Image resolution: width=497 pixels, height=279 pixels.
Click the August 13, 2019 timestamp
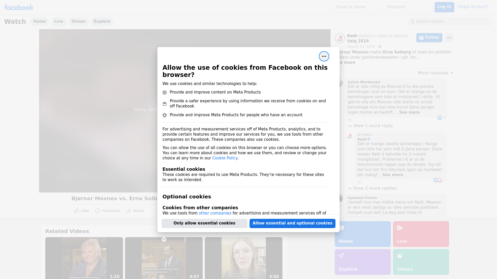(x=361, y=47)
